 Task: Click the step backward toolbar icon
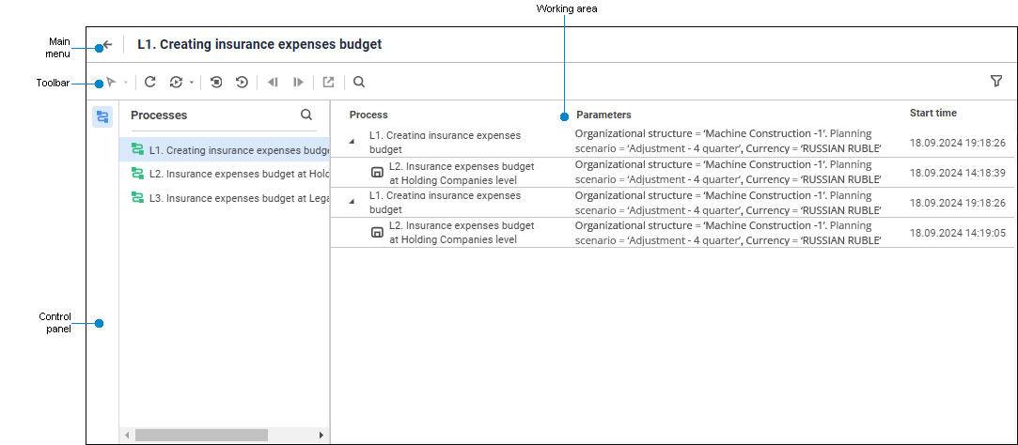[274, 83]
